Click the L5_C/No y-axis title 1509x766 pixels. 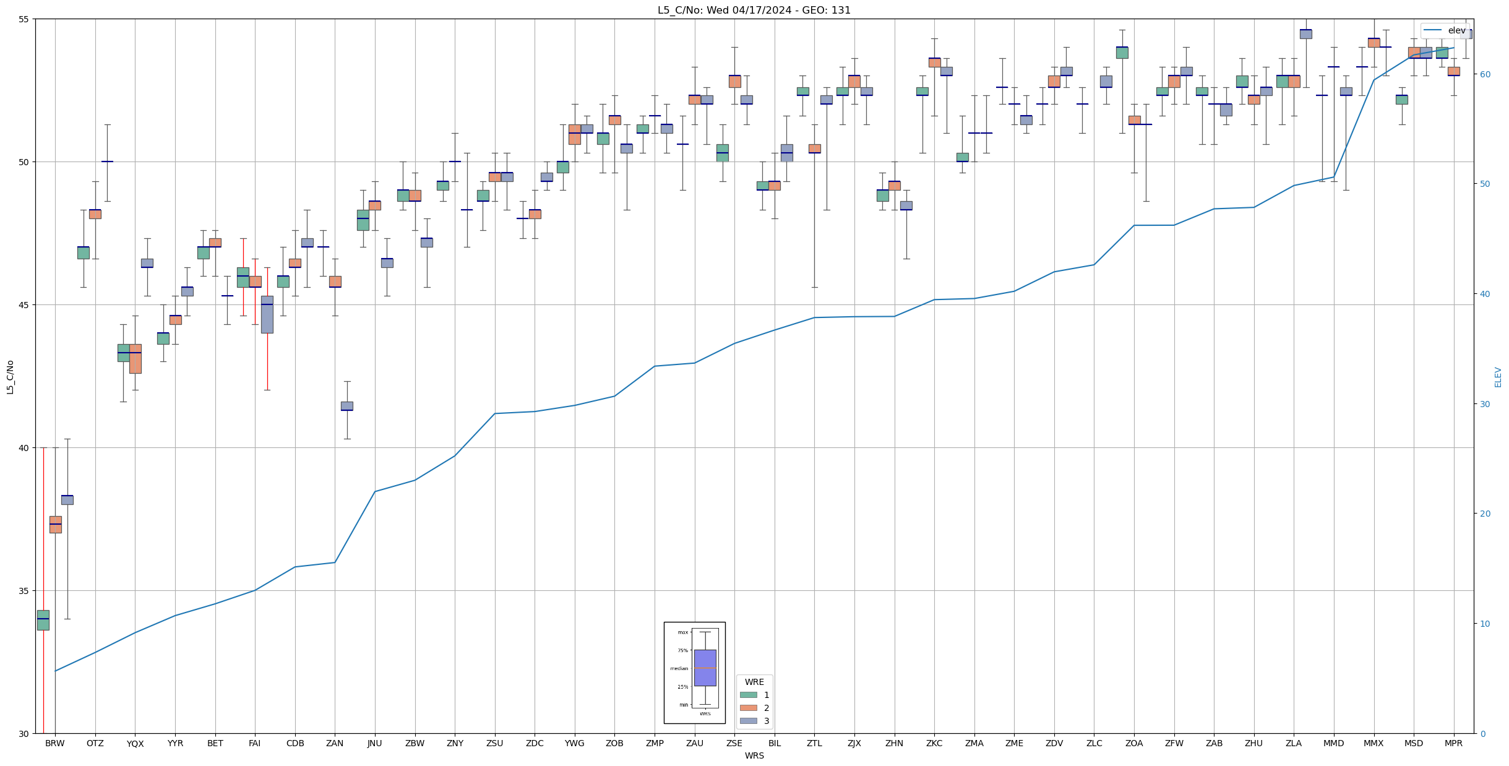[x=10, y=377]
